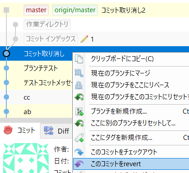The width and height of the screenshot is (189, 173).
Task: Select 現在のブランチにマージ menu entry
Action: [131, 73]
